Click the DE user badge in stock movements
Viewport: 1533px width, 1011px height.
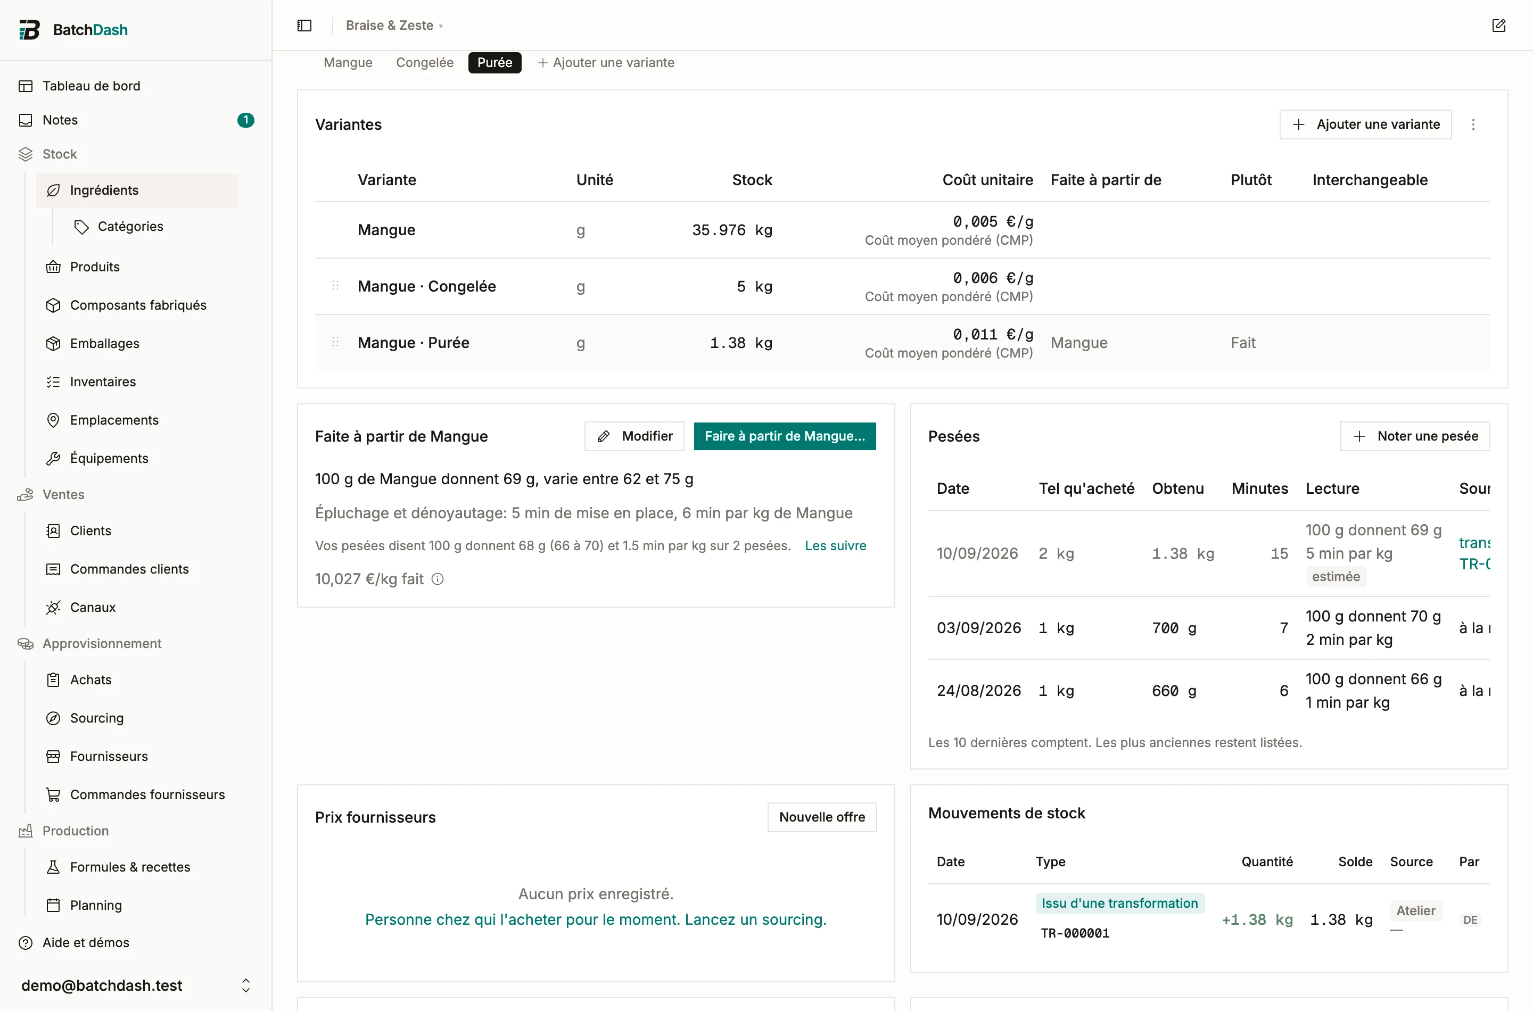1470,920
